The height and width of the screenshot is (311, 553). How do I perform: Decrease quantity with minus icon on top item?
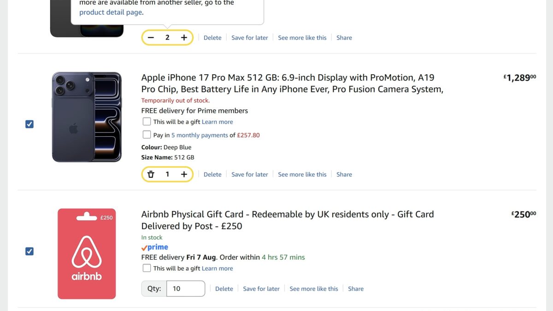[151, 38]
